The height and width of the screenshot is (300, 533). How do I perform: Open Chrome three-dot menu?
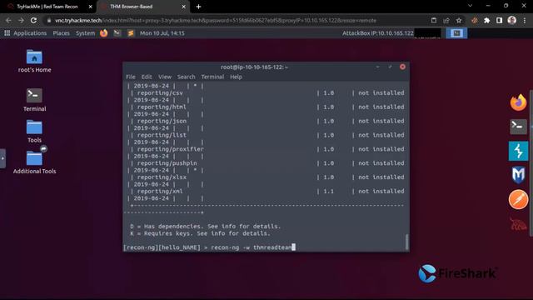click(525, 20)
